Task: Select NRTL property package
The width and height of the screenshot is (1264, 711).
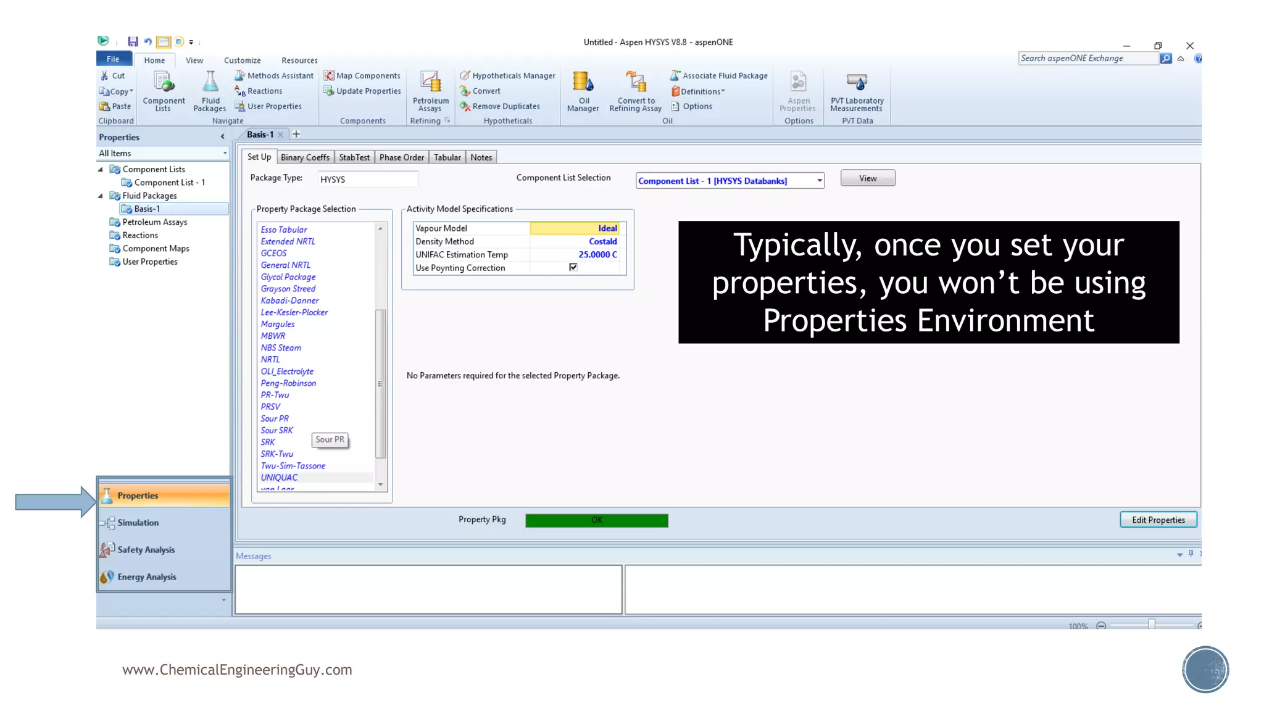Action: pyautogui.click(x=270, y=359)
